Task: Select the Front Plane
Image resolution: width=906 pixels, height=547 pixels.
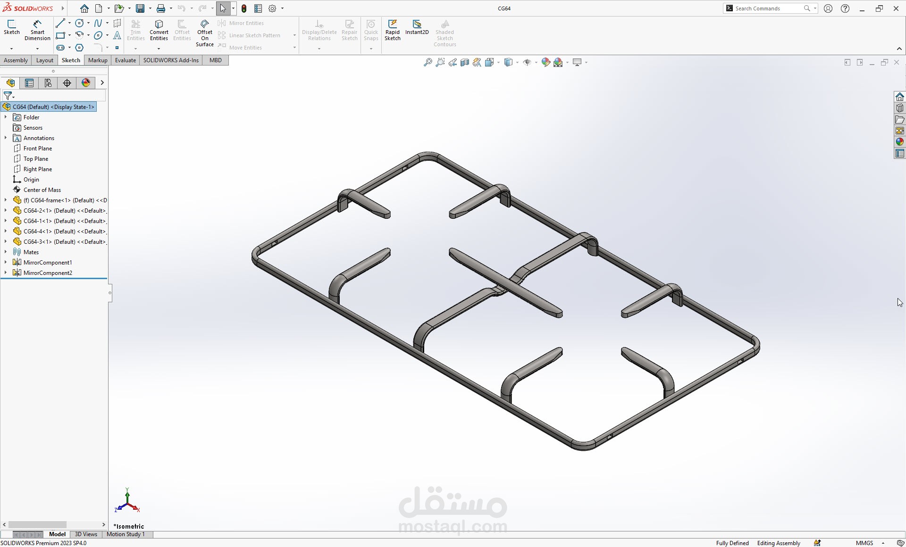Action: pos(38,149)
